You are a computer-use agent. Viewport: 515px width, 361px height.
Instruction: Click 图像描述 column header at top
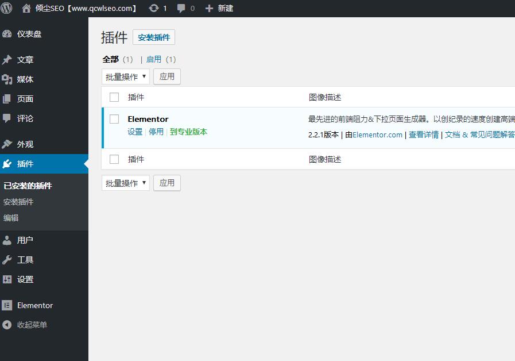(x=325, y=97)
